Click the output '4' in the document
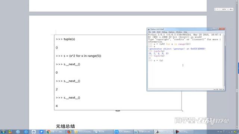239x134 pixels. tap(57, 106)
